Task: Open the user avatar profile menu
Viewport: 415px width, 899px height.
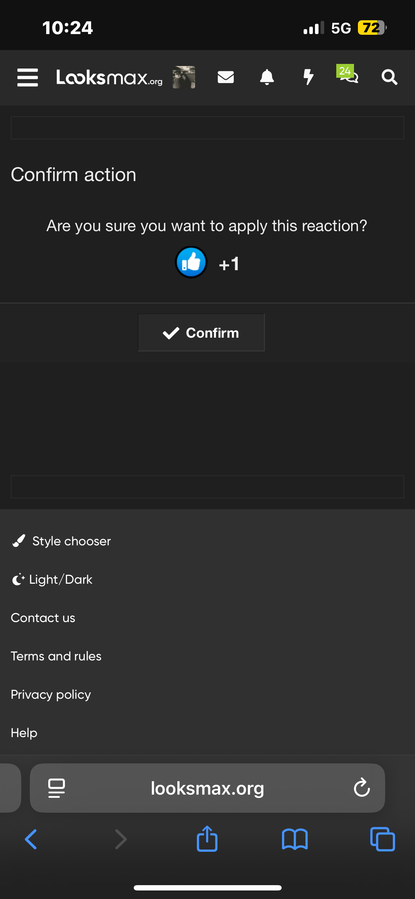Action: coord(184,77)
